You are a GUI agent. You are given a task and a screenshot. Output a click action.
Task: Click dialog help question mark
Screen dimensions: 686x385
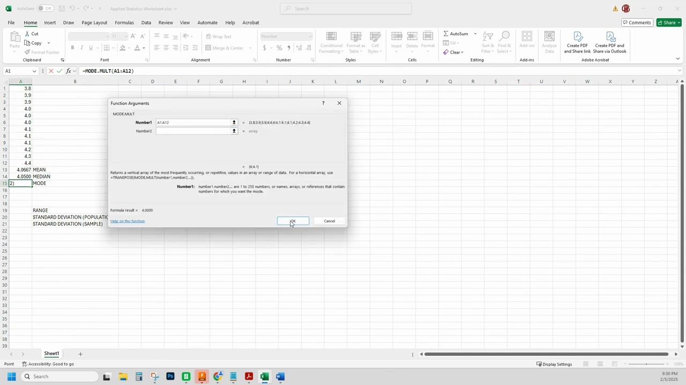tap(323, 103)
